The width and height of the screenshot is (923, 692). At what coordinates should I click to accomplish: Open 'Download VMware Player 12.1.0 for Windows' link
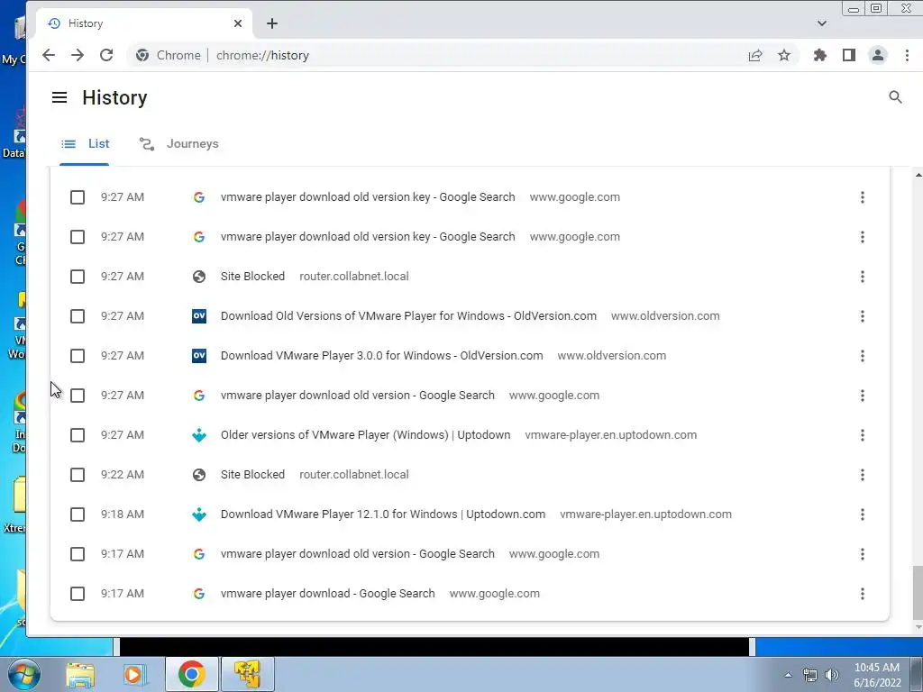pyautogui.click(x=382, y=514)
